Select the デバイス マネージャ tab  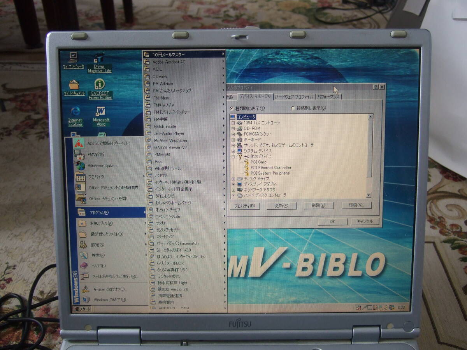(x=255, y=96)
